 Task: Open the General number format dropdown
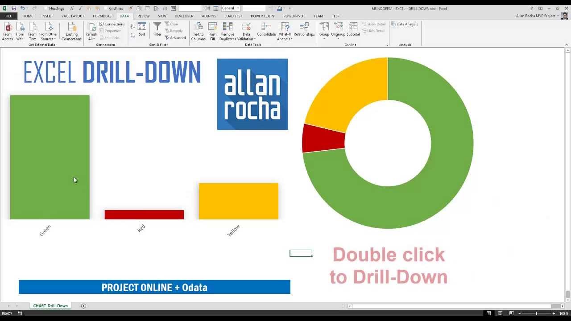[238, 8]
